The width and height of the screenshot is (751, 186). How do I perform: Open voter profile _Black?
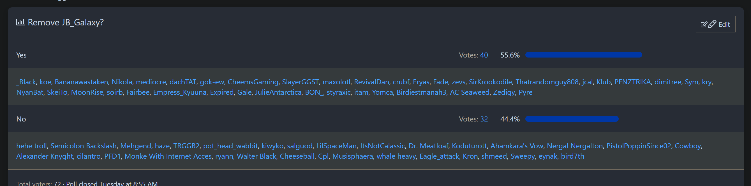pos(26,82)
